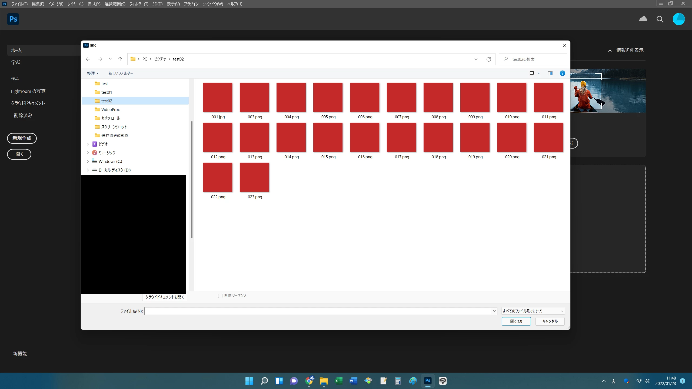Click the キャンセル button

point(550,321)
